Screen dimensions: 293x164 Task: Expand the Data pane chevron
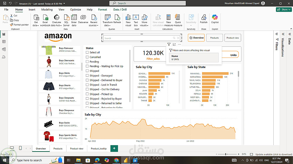click(290, 34)
